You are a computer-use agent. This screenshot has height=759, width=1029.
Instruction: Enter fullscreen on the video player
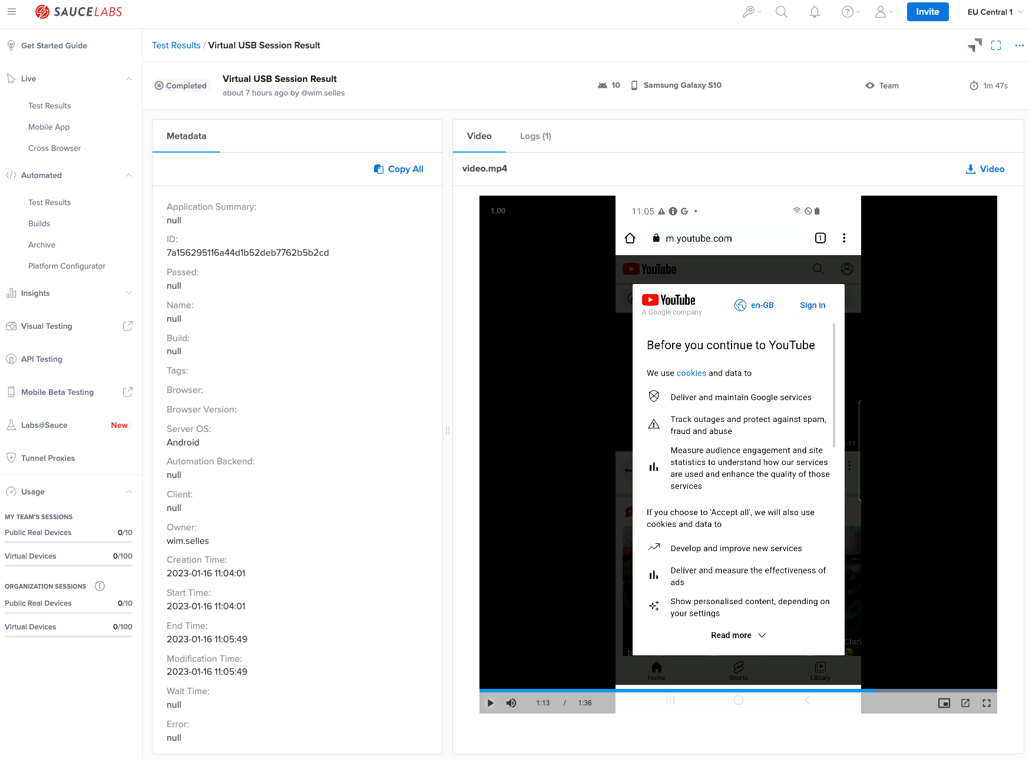tap(987, 703)
